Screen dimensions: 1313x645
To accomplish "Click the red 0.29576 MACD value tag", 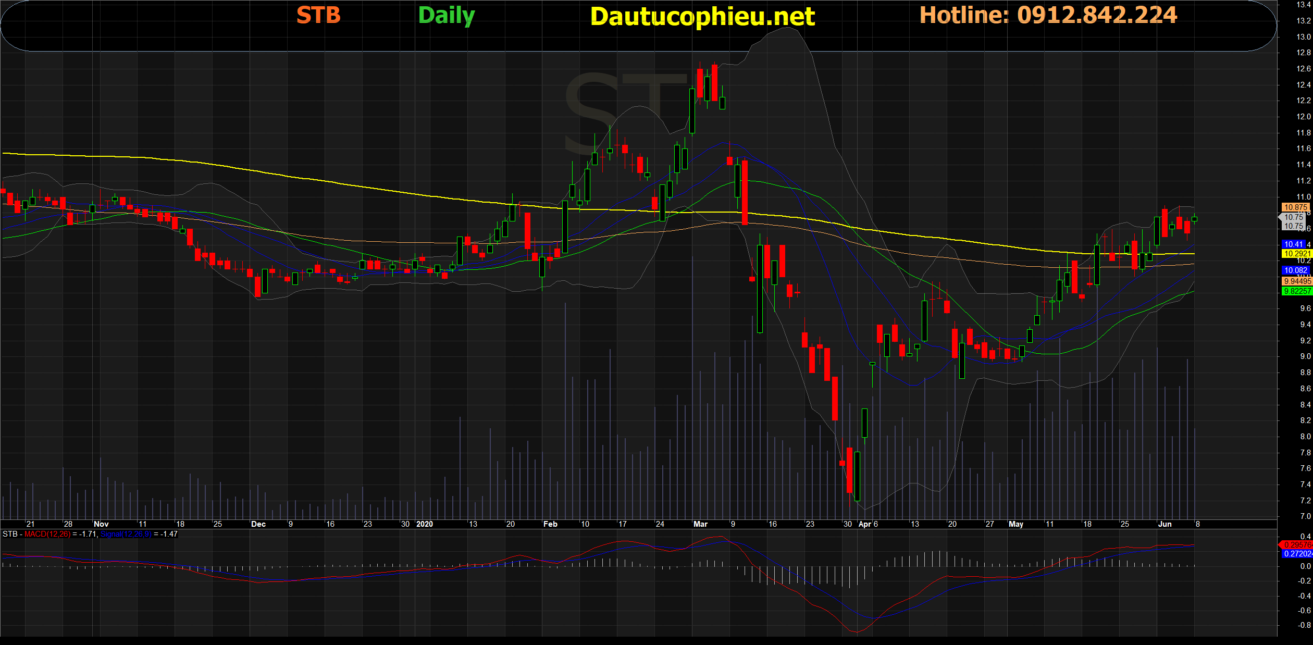I will (1296, 545).
